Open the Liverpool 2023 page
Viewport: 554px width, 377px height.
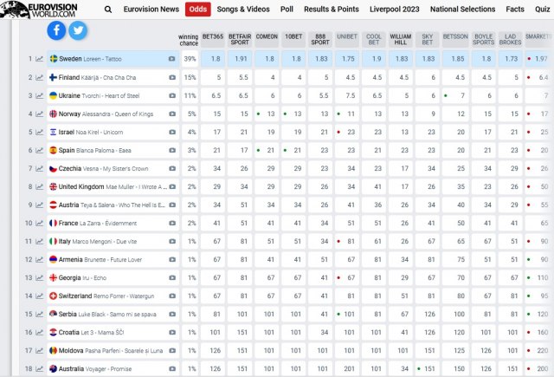(x=395, y=9)
